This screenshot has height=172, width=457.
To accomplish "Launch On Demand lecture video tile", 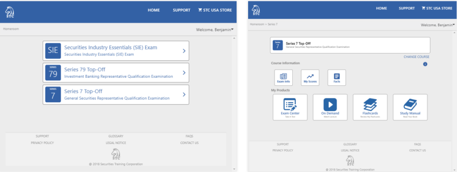I will click(x=330, y=107).
